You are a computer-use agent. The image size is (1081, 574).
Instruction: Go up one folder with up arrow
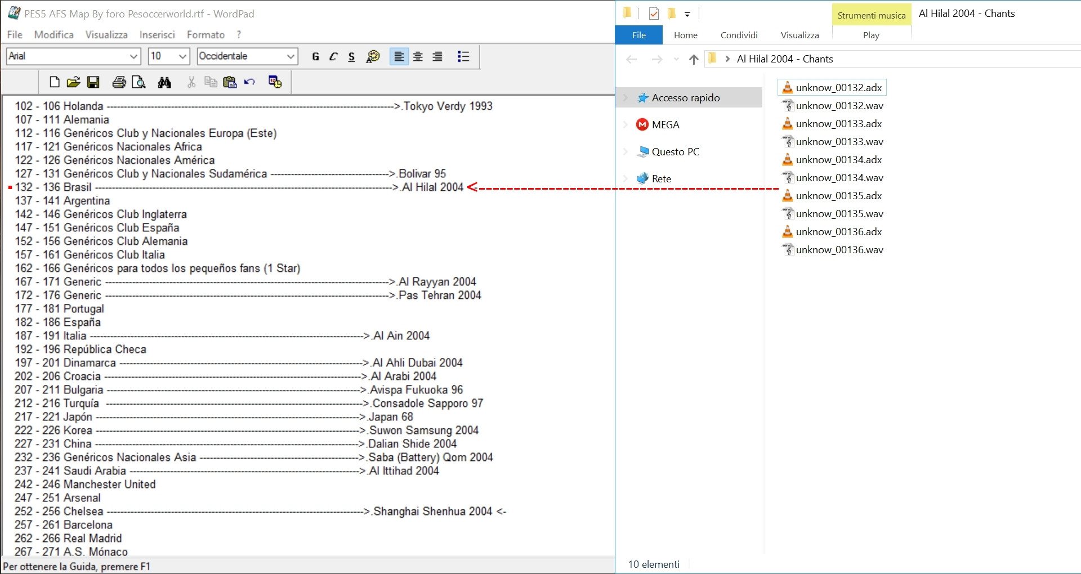click(694, 59)
